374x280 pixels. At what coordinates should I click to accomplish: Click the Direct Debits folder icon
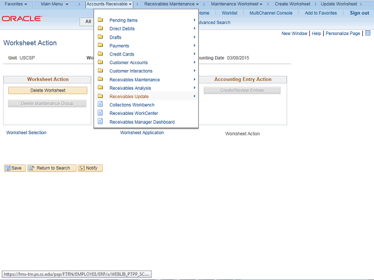tap(101, 28)
